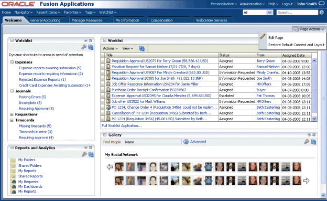This screenshot has width=327, height=201.
Task: Click the Logout link
Action: click(x=287, y=4)
